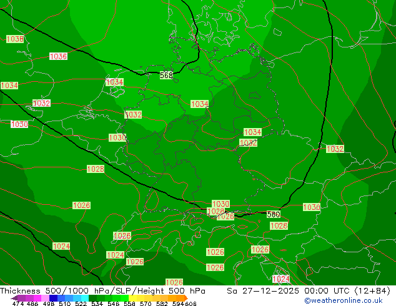Image resolution: width=396 pixels, height=306 pixels.
Task: Pick the dark blue legend swatch
Action: click(53, 298)
